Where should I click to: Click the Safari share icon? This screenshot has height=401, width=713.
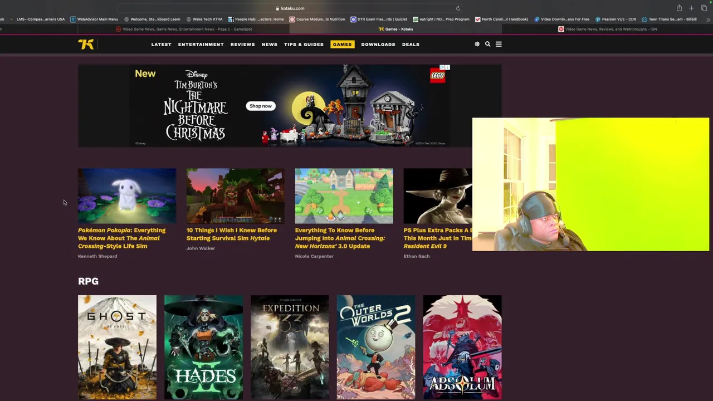point(679,8)
